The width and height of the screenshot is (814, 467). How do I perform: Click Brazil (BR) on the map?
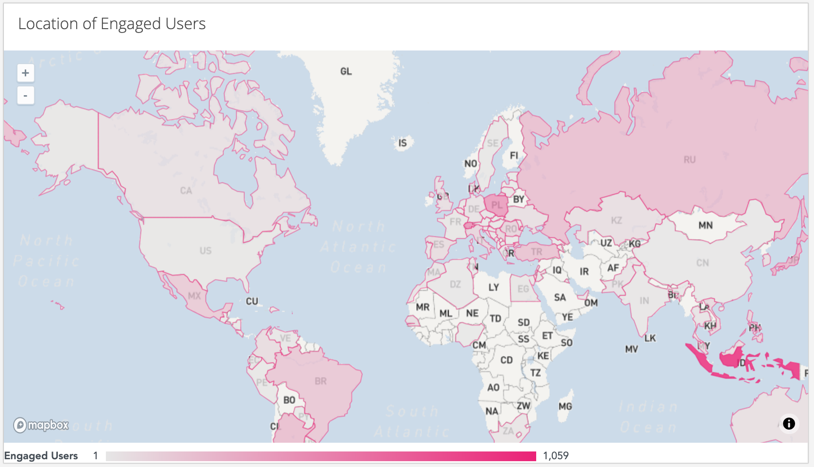[x=321, y=381]
